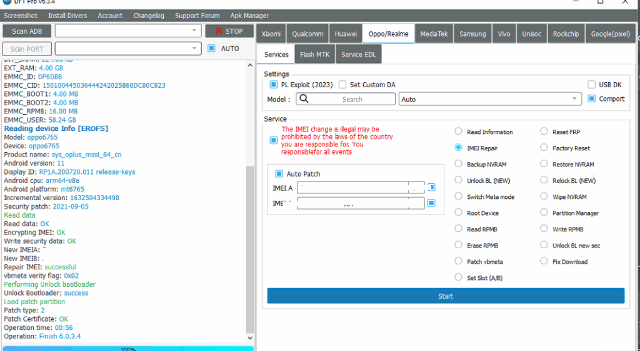Switch to Qualcomm tab
The width and height of the screenshot is (640, 351).
click(307, 34)
